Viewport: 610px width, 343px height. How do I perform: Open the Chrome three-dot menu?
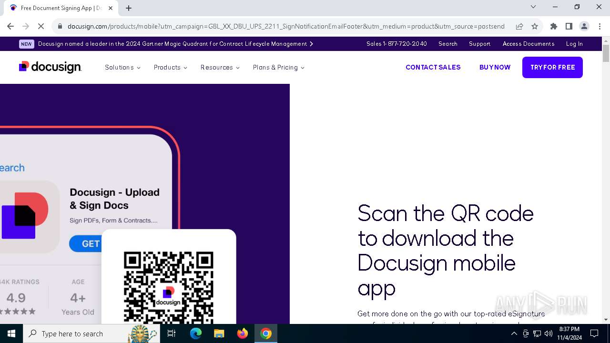point(600,26)
